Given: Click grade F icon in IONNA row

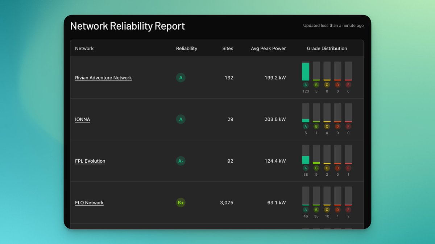Looking at the screenshot, I should [348, 127].
